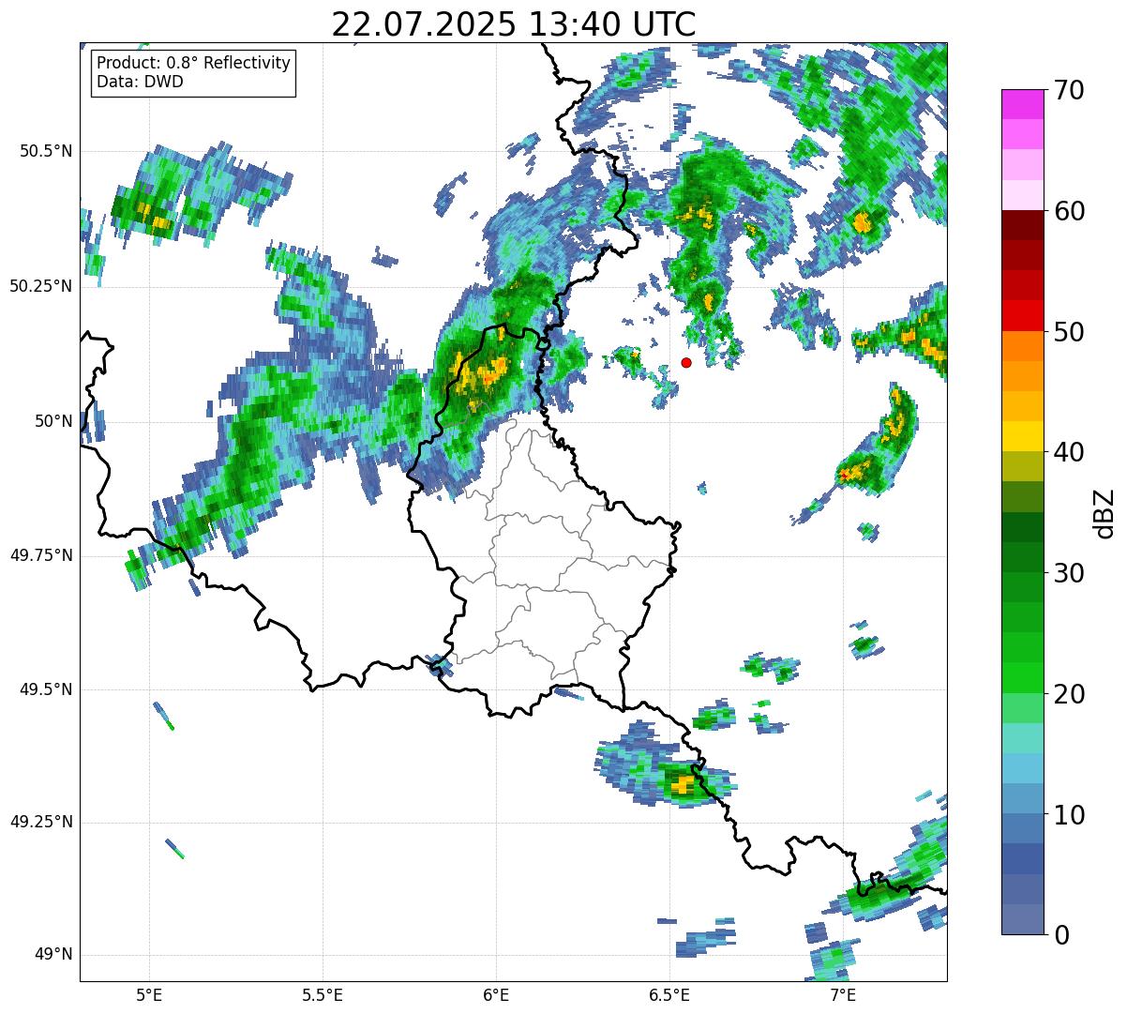Click the 50.25°N latitude label

click(x=41, y=285)
